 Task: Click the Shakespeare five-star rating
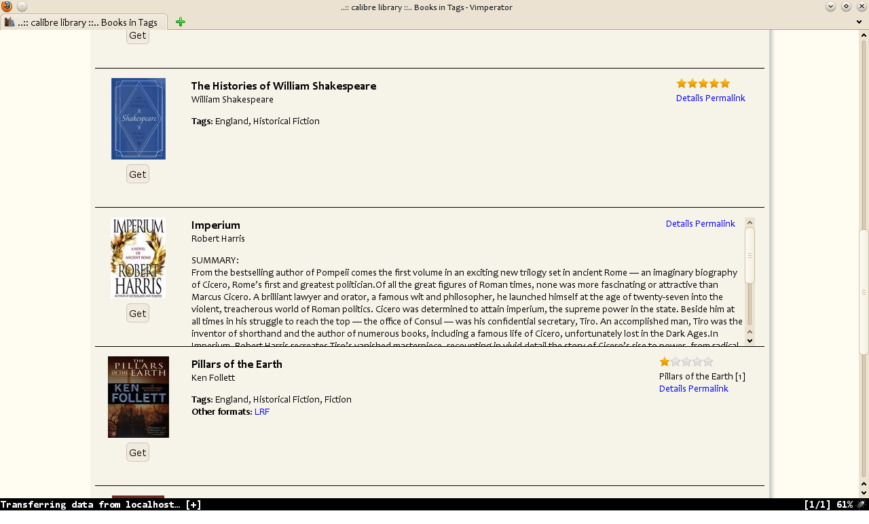click(x=703, y=83)
